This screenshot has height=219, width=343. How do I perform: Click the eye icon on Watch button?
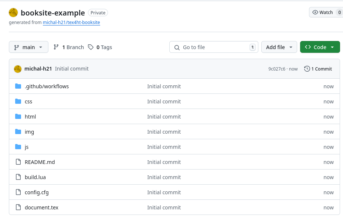tap(315, 12)
